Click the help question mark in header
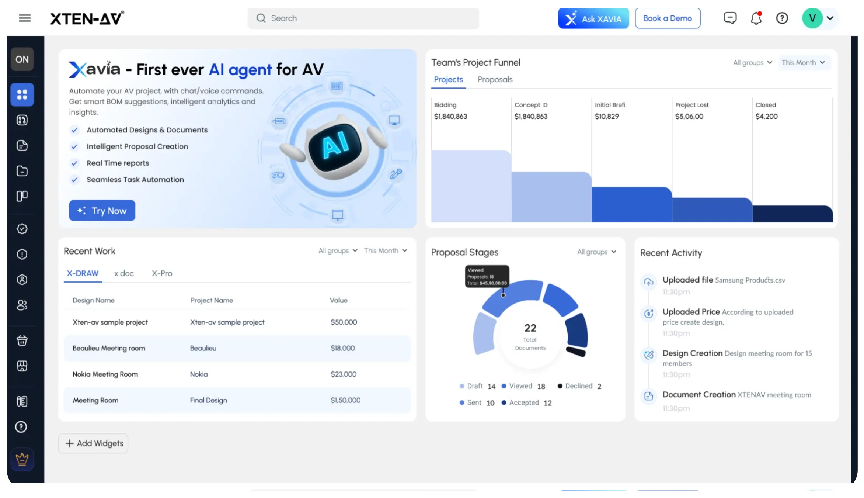 point(782,18)
